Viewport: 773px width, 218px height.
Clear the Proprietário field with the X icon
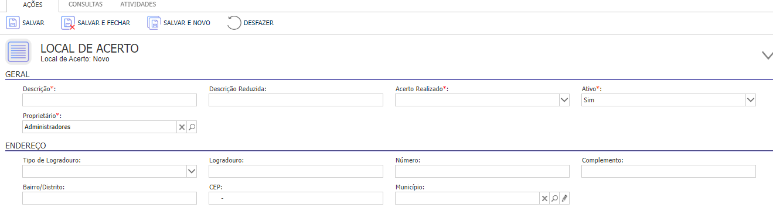182,127
